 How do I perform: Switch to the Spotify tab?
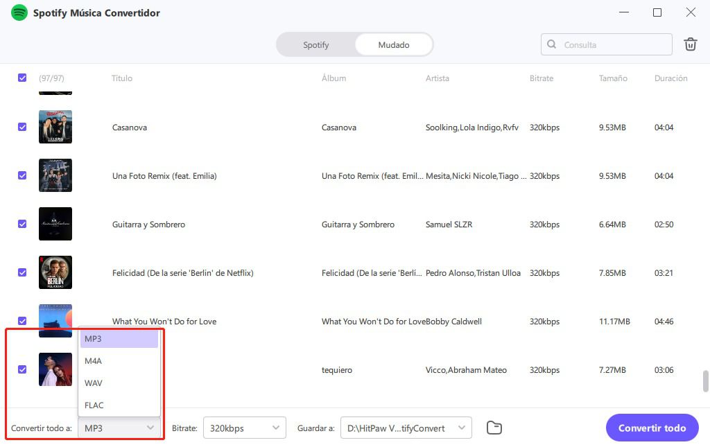click(x=316, y=45)
